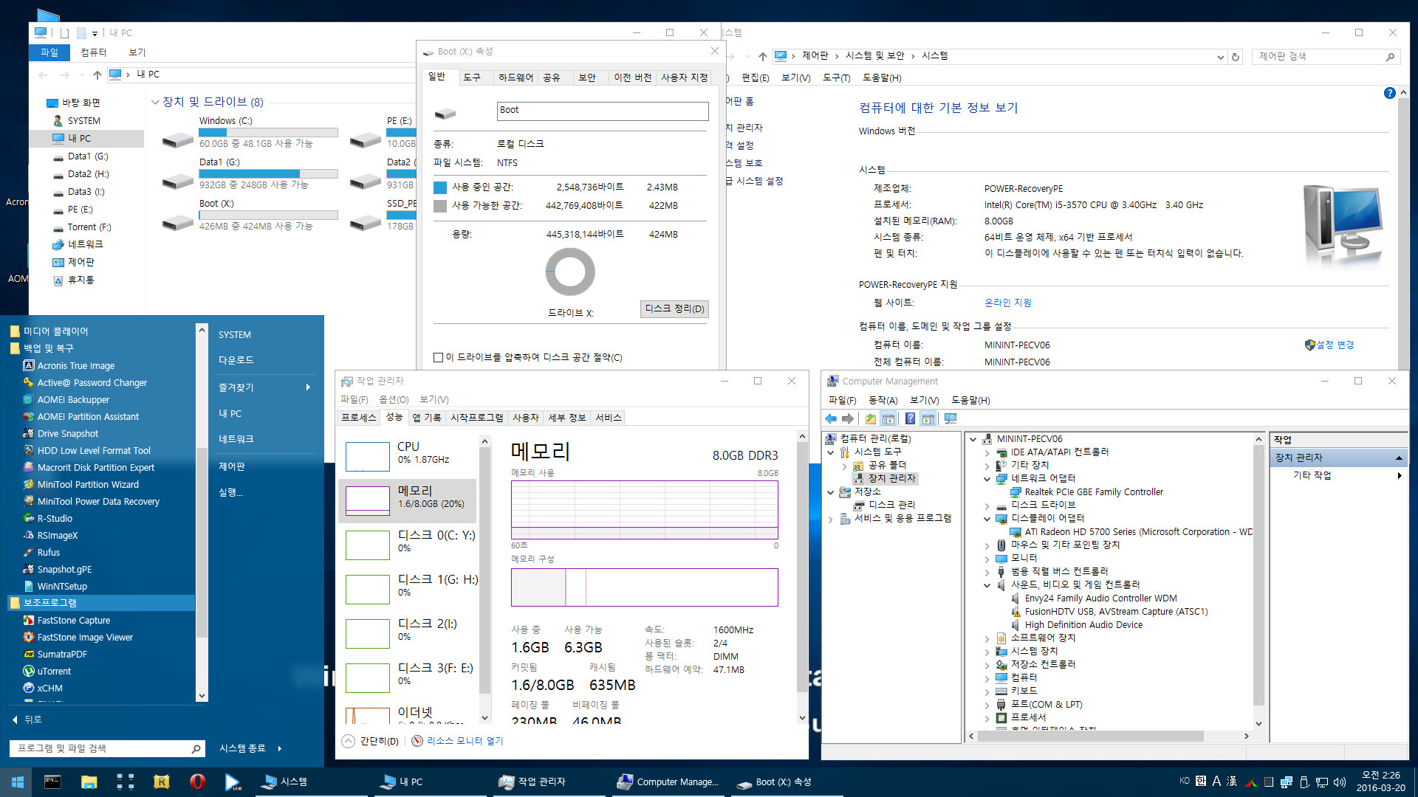
Task: Open the 옵션(O) menu in Task Manager
Action: pos(394,399)
